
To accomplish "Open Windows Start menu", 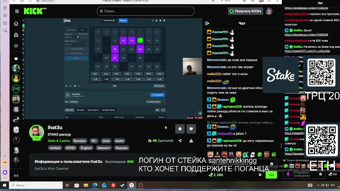I will tap(5, 185).
